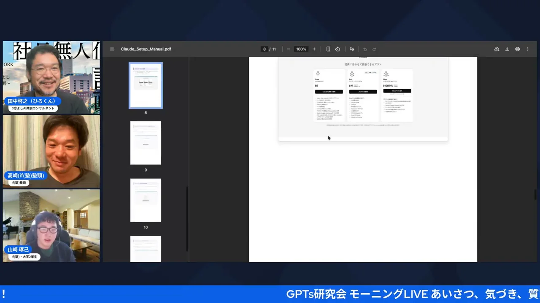540x303 pixels.
Task: Click the main document scrollbar thumb
Action: (x=535, y=195)
